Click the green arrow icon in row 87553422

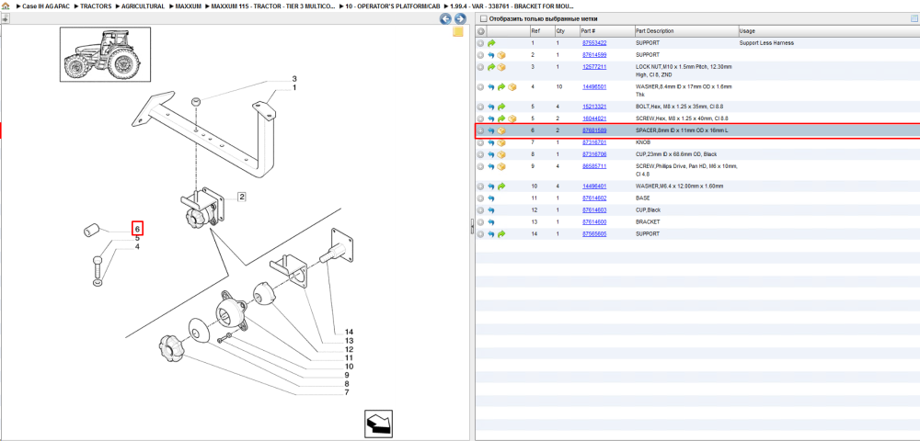491,43
